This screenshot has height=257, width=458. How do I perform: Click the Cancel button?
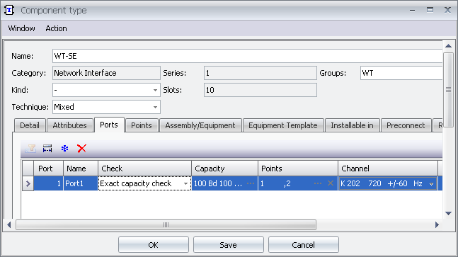click(x=304, y=245)
